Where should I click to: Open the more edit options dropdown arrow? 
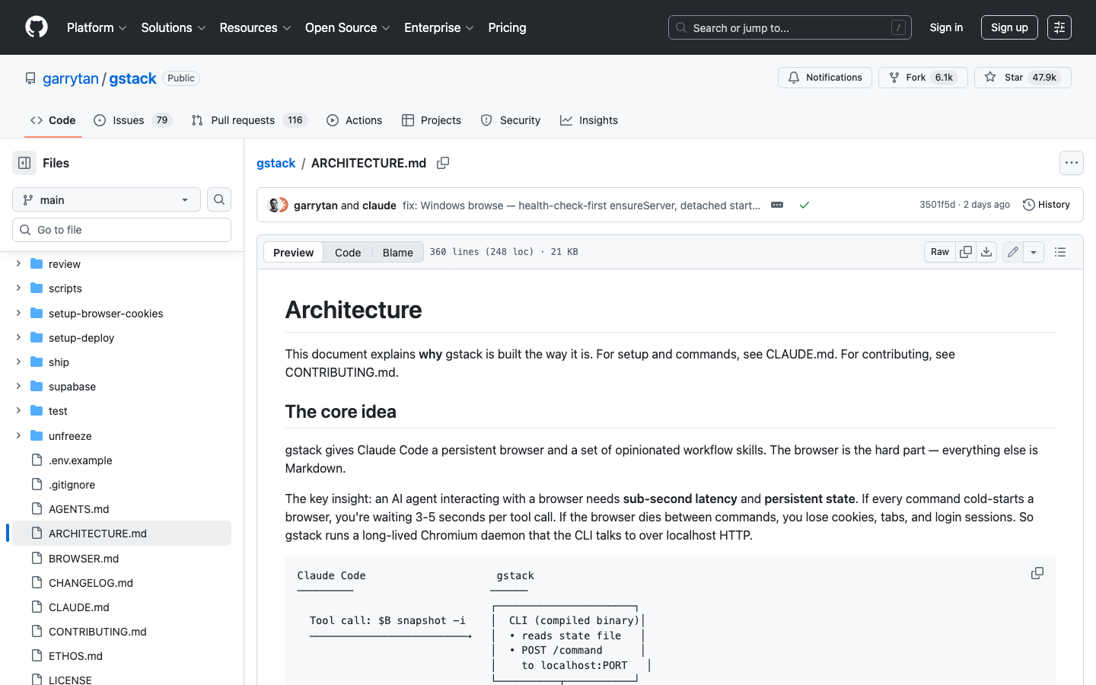(1034, 252)
